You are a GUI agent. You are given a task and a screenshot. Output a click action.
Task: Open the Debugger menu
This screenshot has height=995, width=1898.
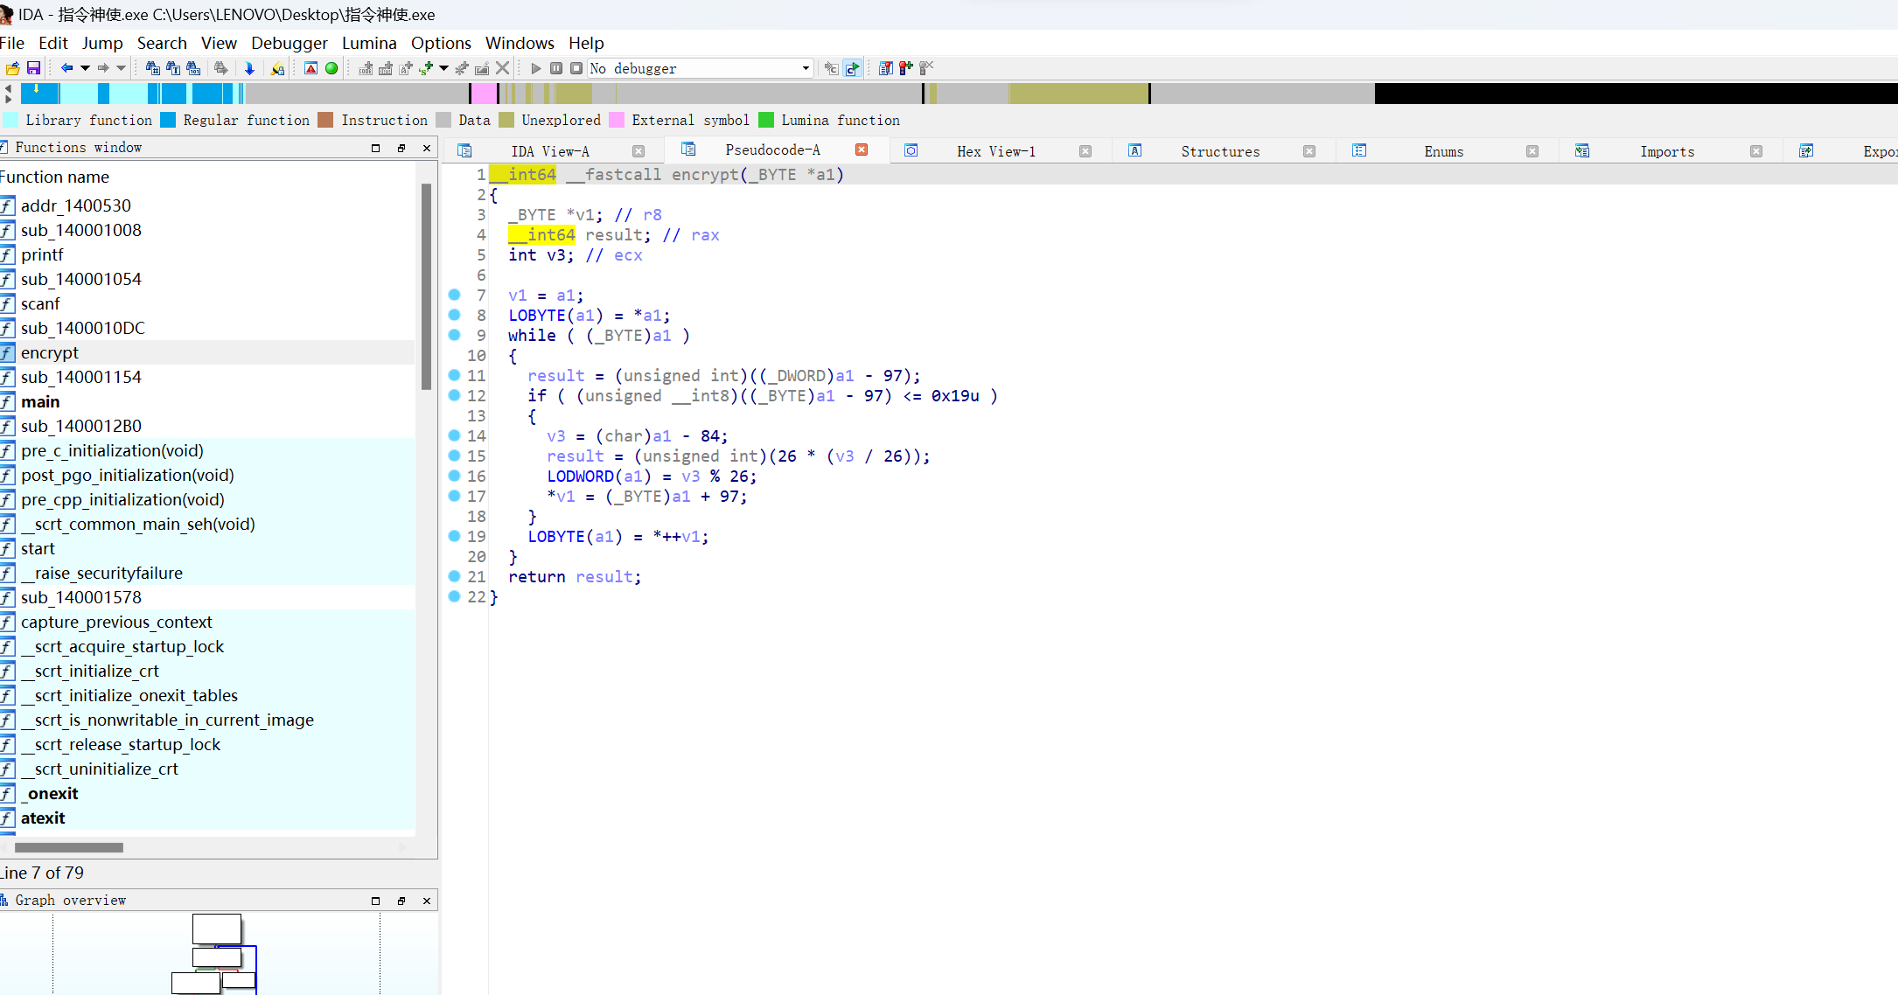click(290, 43)
